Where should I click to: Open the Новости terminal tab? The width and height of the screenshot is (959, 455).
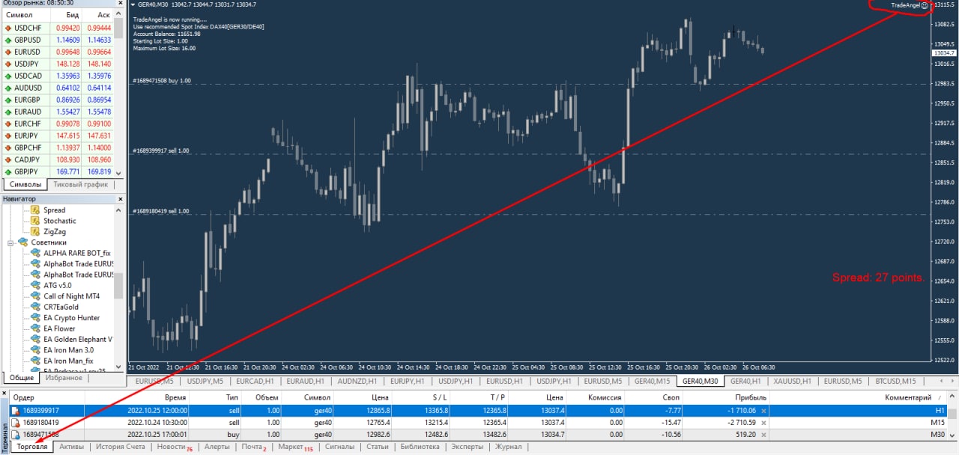click(x=174, y=447)
